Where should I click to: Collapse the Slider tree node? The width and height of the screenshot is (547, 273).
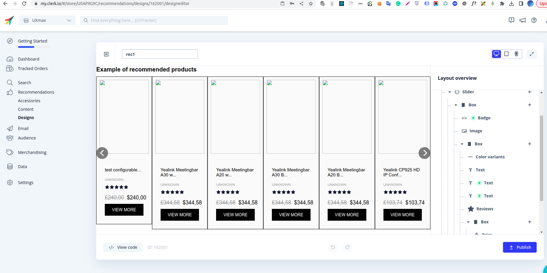click(449, 92)
